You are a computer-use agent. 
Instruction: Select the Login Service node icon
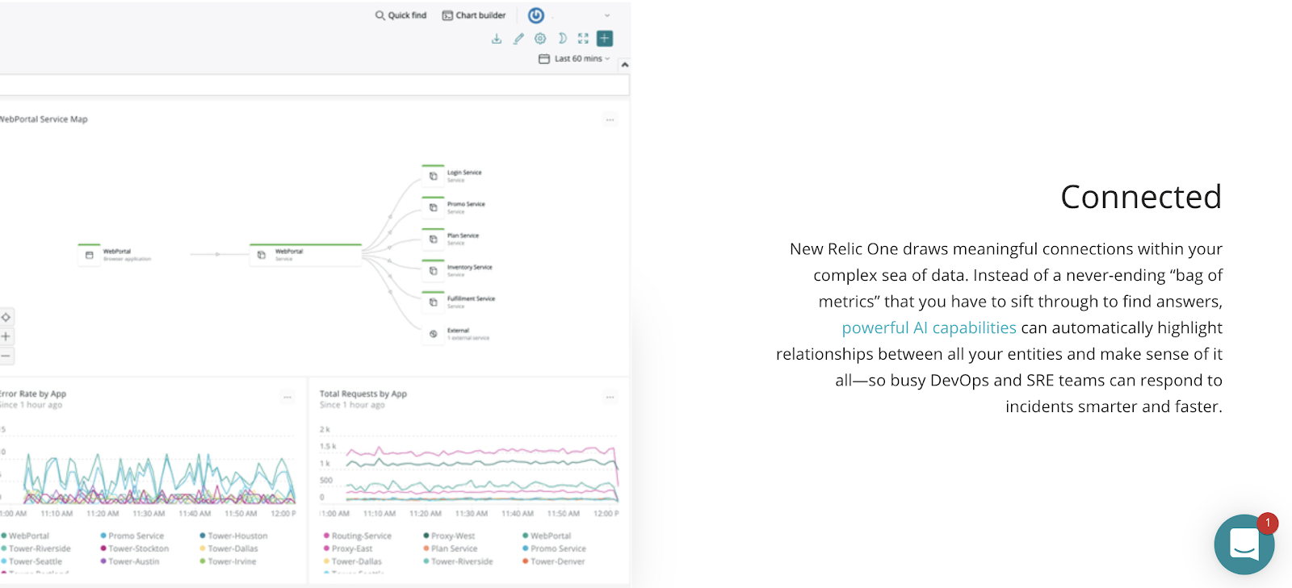[434, 176]
